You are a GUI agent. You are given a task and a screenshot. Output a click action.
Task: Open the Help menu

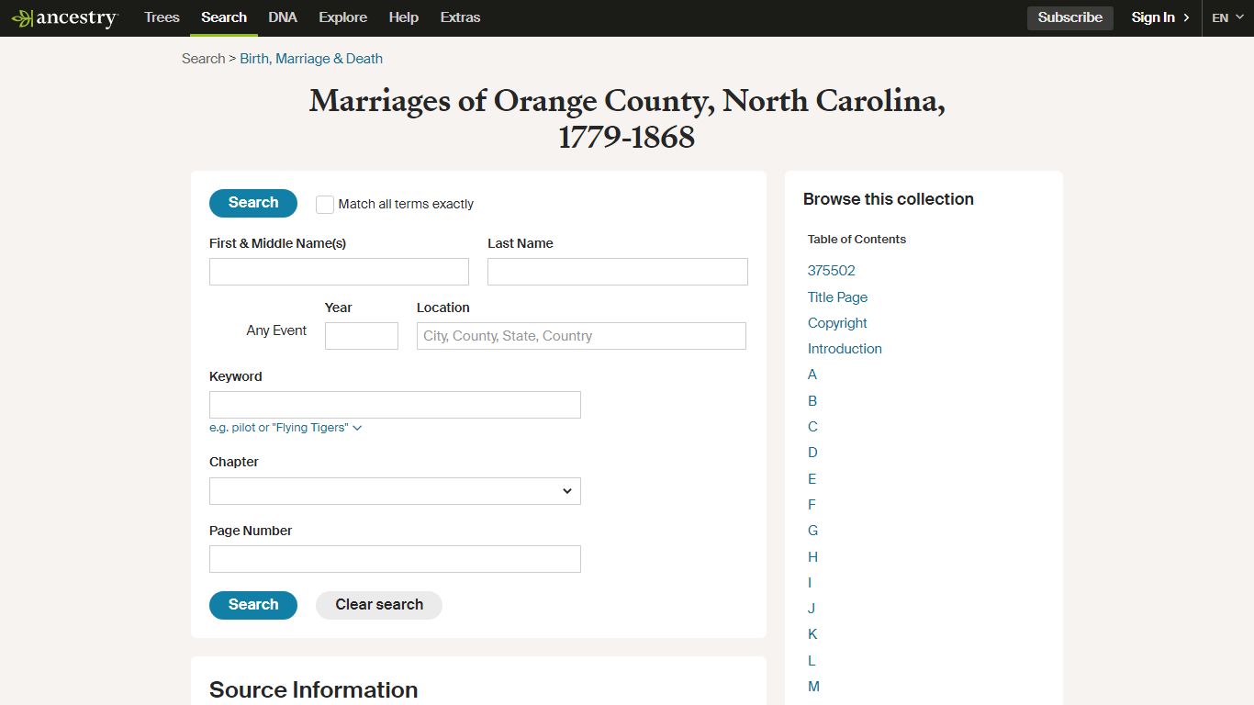tap(403, 17)
